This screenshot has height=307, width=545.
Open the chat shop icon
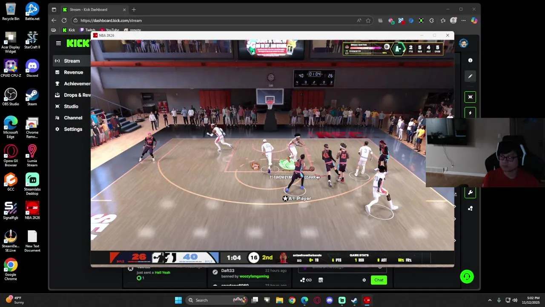(321, 280)
